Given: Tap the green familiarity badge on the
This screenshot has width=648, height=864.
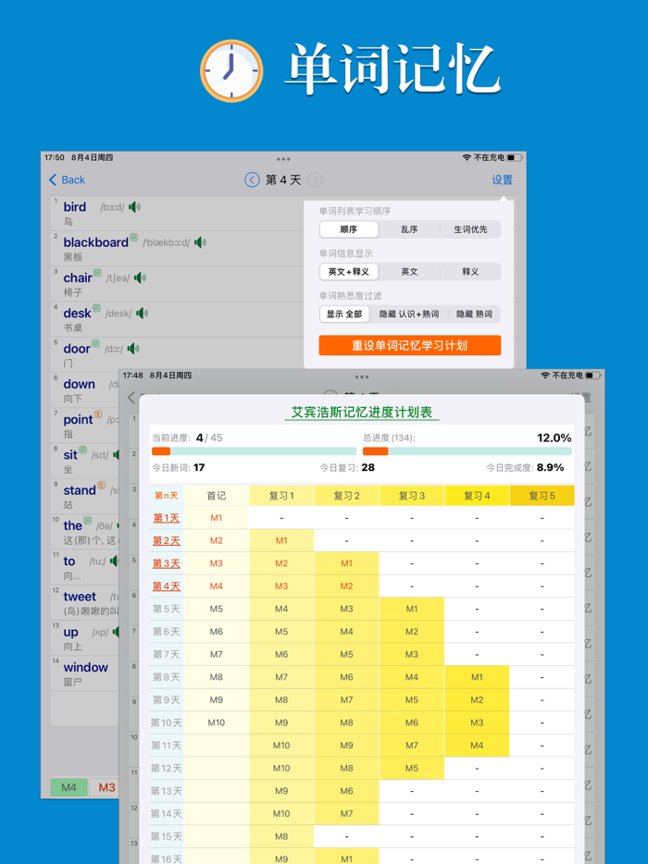Looking at the screenshot, I should 87,521.
